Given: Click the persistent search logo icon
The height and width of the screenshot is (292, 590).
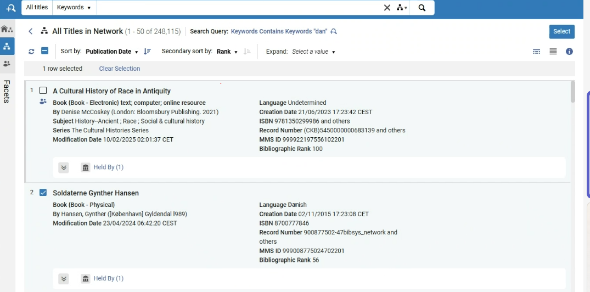Looking at the screenshot, I should point(10,8).
